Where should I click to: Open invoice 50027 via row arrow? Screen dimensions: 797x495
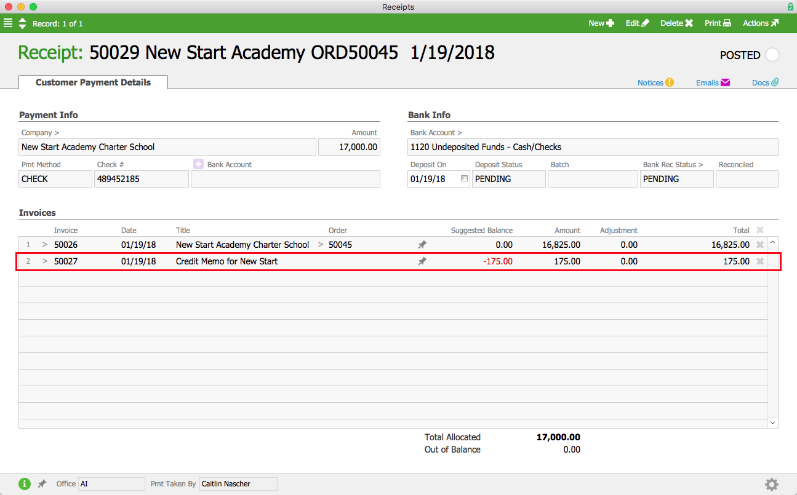(44, 261)
